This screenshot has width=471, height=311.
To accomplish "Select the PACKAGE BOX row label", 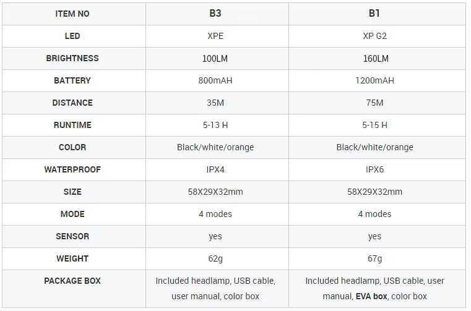I will pyautogui.click(x=72, y=281).
